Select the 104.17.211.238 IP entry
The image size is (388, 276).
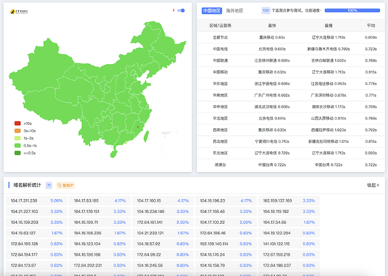24,201
